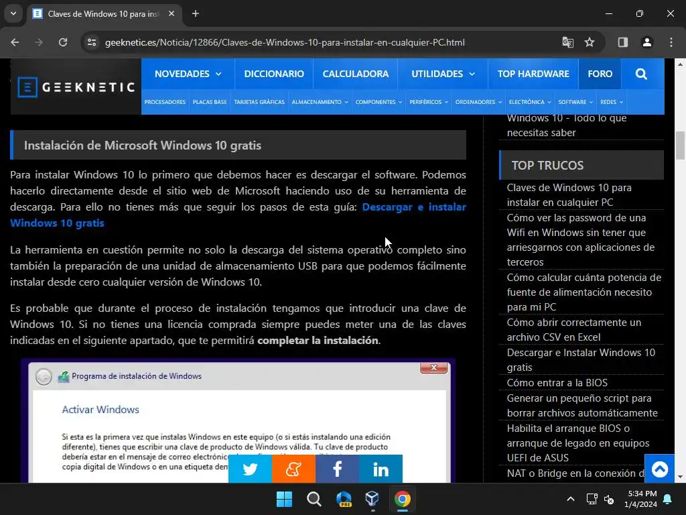Open Claves de Windows 10 para instalar link
The height and width of the screenshot is (515, 686).
point(569,195)
